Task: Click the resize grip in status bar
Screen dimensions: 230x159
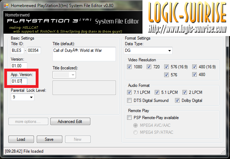Action: tap(223, 152)
